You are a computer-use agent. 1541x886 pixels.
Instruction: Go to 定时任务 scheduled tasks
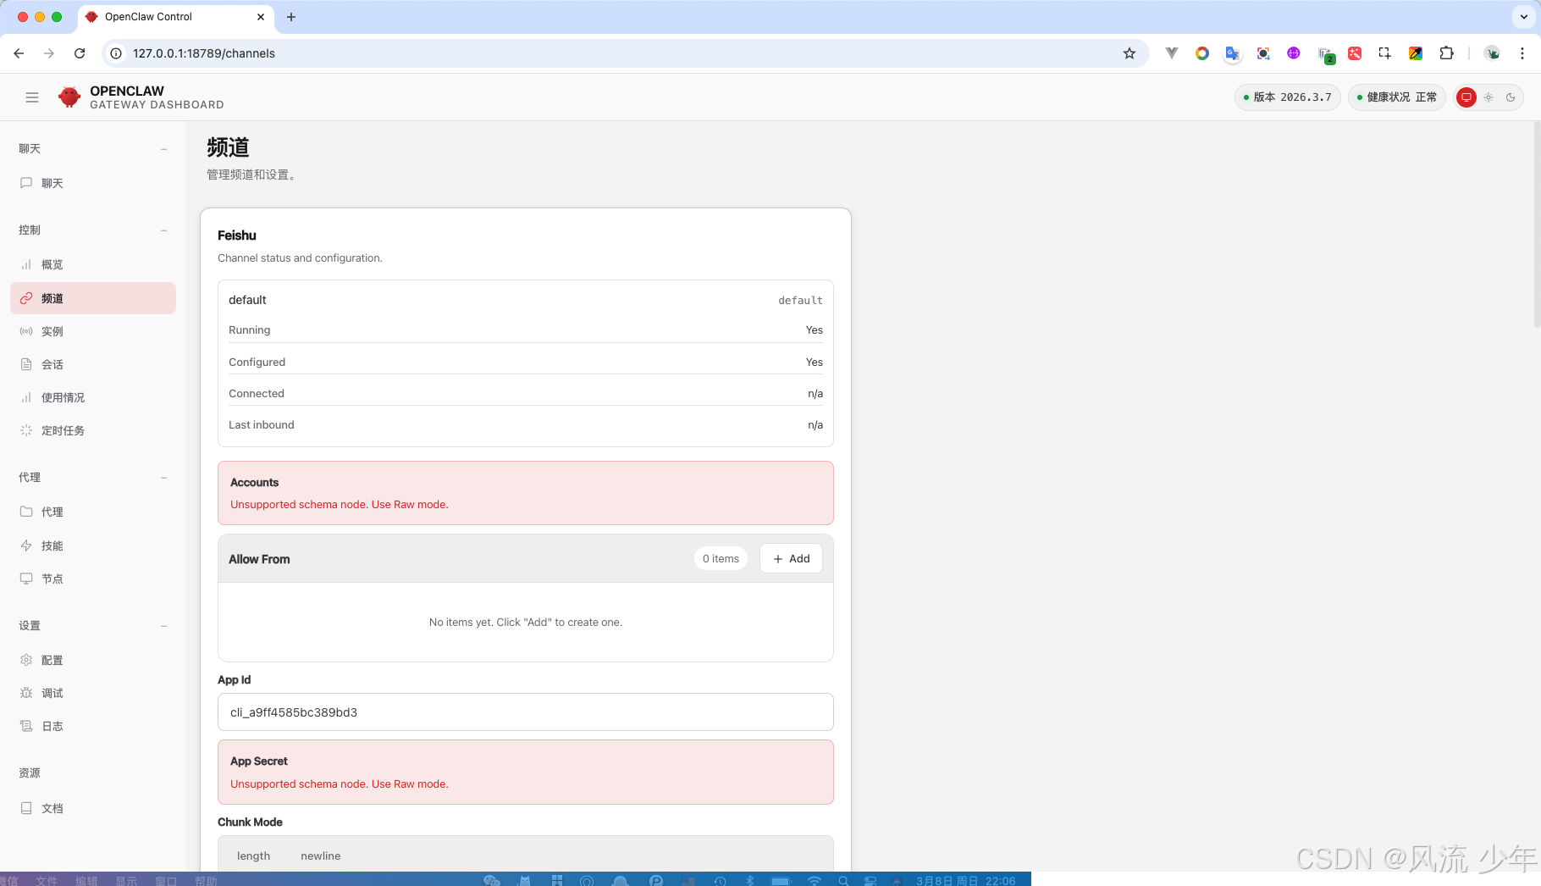click(63, 430)
